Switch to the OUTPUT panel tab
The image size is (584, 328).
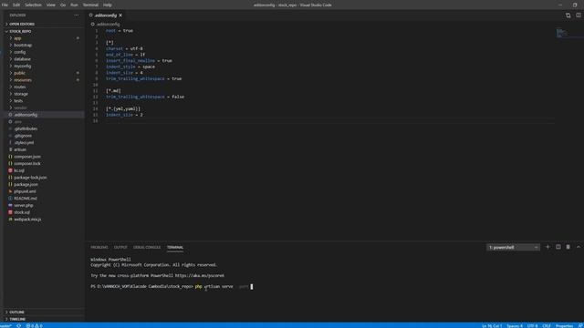pyautogui.click(x=120, y=247)
